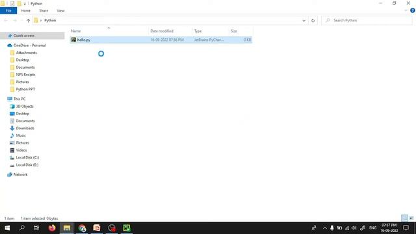Open Python PPT folder

pyautogui.click(x=25, y=89)
